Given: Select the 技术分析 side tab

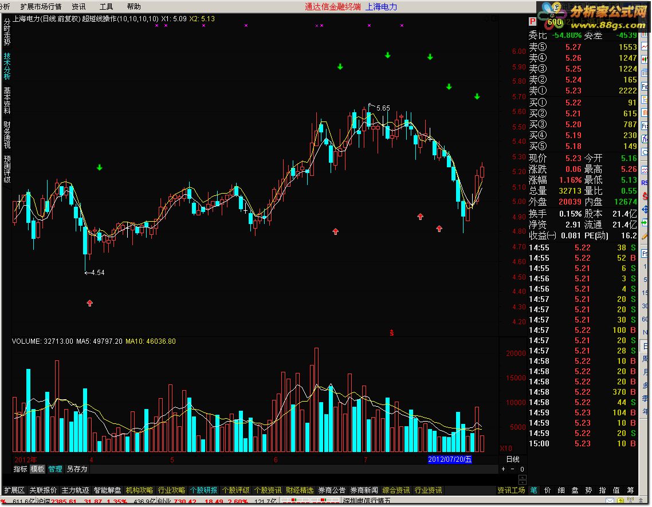Looking at the screenshot, I should [x=7, y=66].
